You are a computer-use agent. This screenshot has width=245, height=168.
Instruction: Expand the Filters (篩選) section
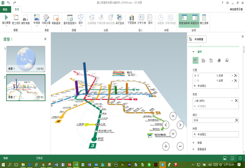[x=193, y=143]
